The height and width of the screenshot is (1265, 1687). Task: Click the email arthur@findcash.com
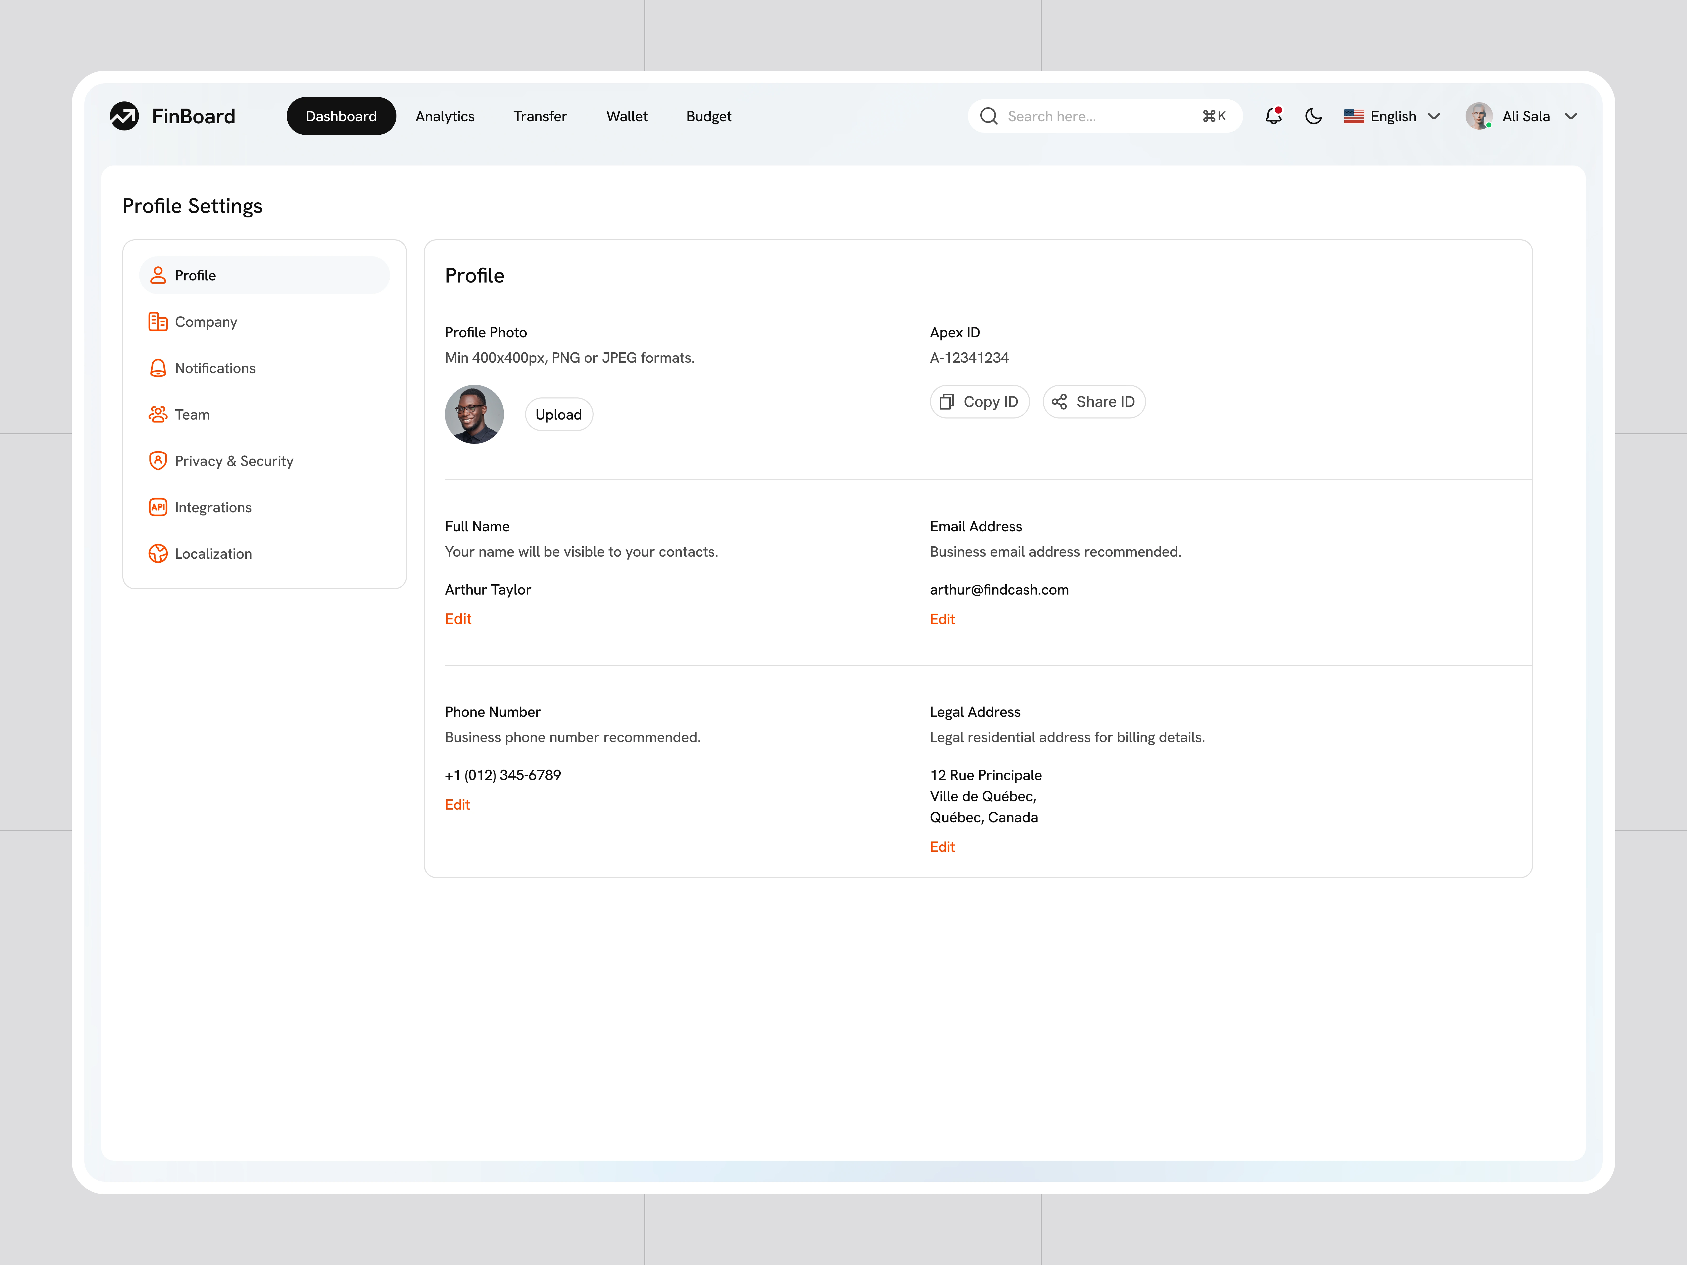999,590
